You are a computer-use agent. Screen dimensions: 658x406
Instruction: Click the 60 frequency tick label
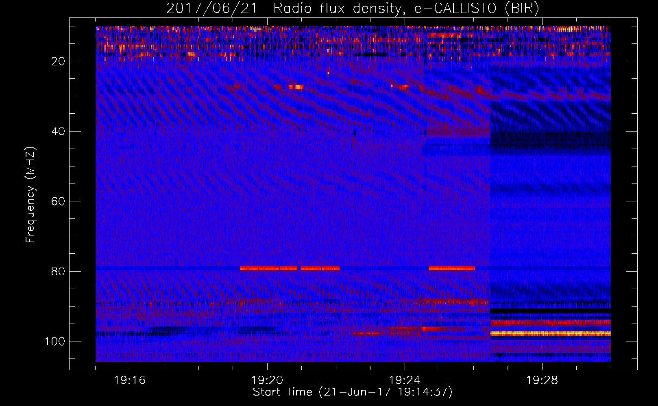point(59,202)
